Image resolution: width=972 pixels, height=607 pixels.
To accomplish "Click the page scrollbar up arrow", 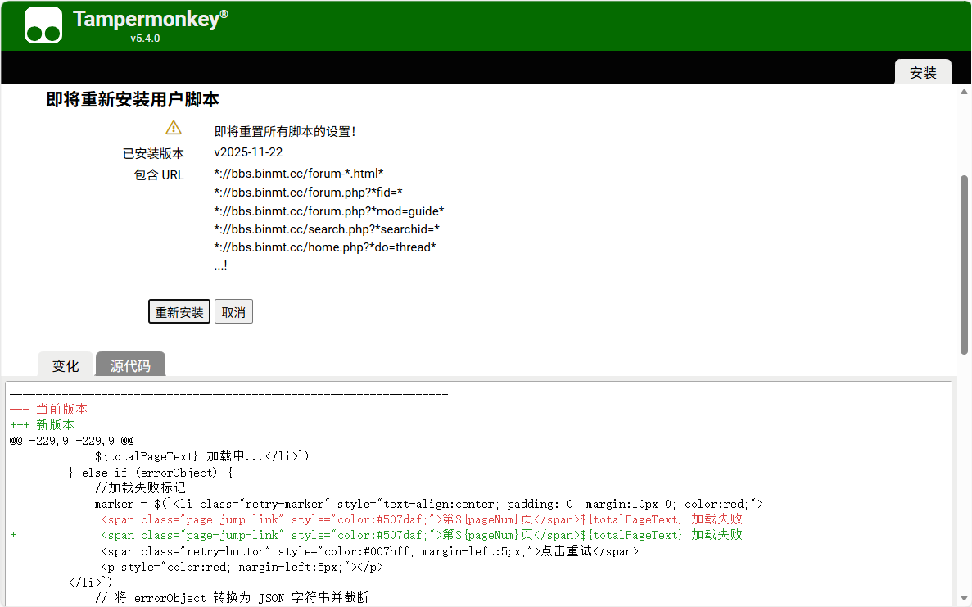I will [964, 92].
